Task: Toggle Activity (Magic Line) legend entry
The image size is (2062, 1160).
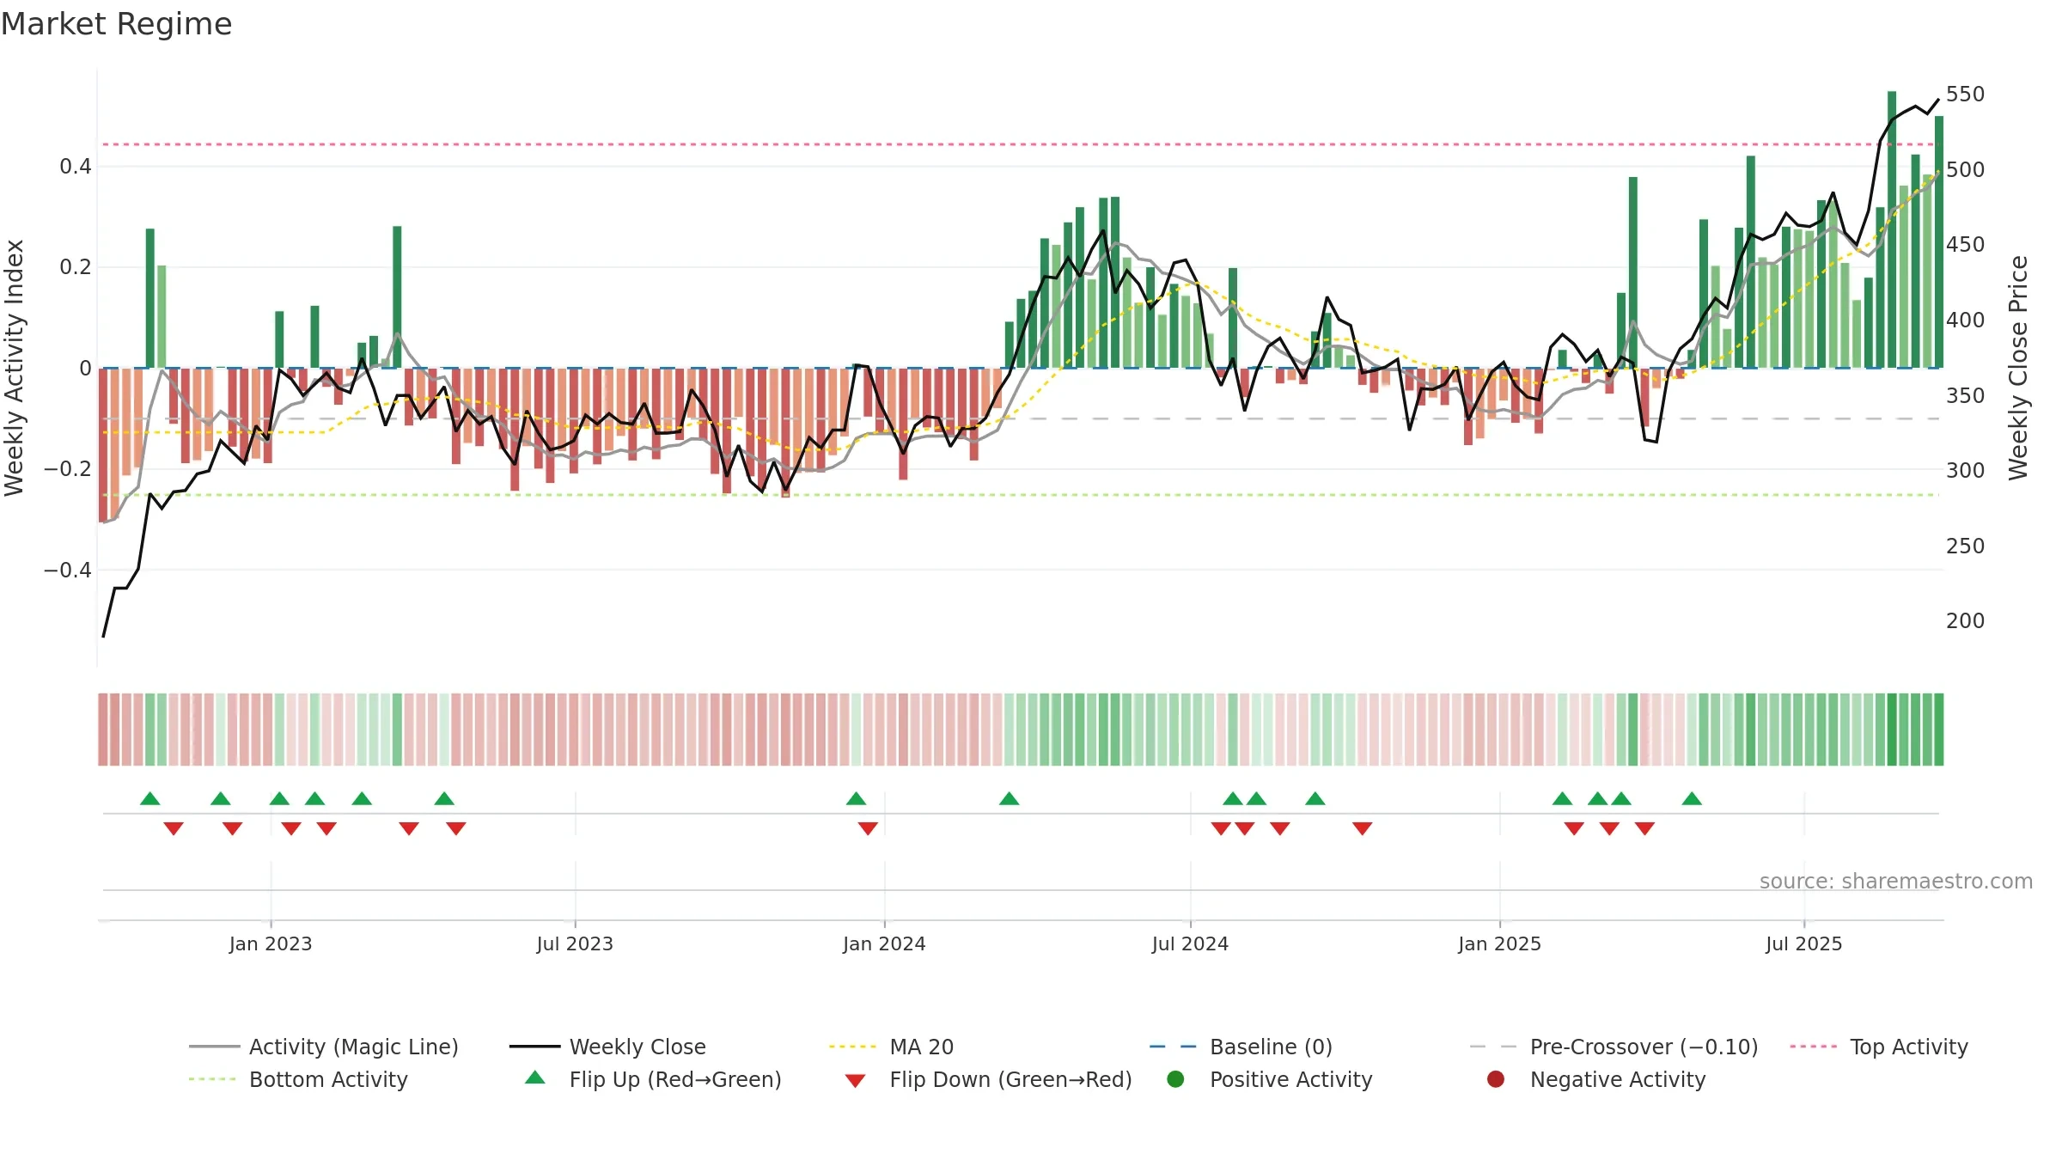Action: (x=324, y=1047)
